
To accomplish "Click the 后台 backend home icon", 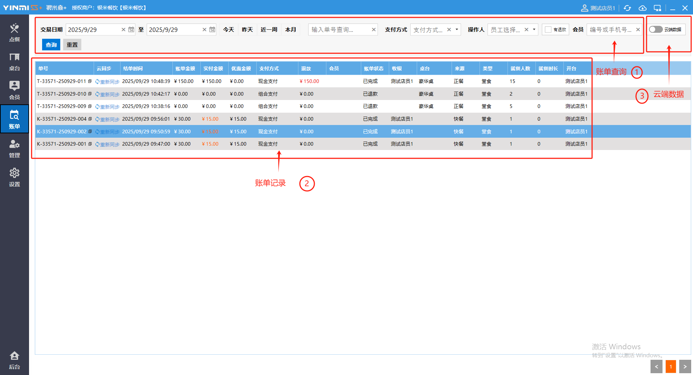I will 14,360.
